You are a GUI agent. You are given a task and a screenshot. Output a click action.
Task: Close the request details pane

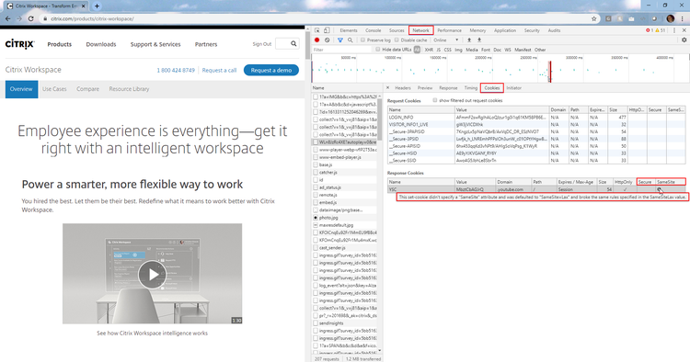tap(387, 88)
